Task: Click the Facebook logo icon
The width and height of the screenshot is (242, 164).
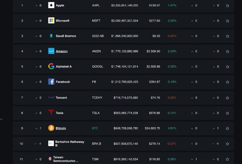Action: click(x=51, y=82)
